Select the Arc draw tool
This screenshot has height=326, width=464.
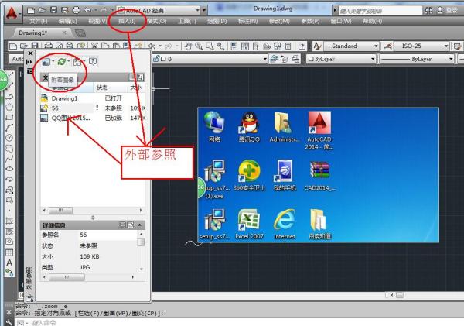pyautogui.click(x=9, y=128)
